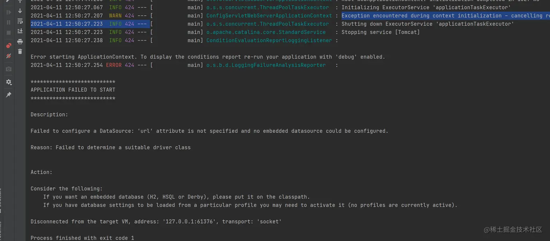The image size is (550, 241).
Task: Click the red ERROR log level
Action: (x=114, y=65)
